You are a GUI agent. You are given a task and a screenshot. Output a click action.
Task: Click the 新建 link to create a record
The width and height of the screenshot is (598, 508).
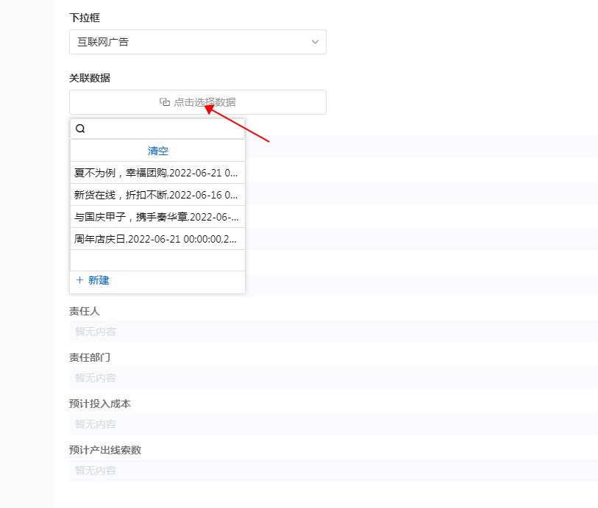(99, 280)
